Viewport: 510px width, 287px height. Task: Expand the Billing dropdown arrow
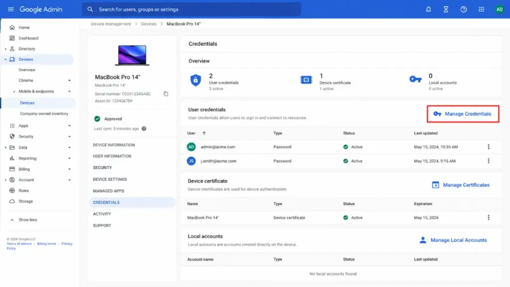[x=69, y=169]
